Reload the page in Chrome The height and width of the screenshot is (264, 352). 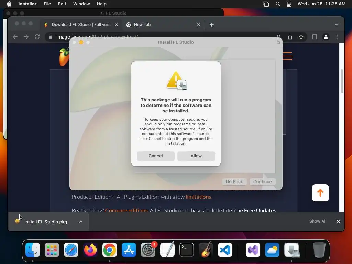[x=37, y=37]
